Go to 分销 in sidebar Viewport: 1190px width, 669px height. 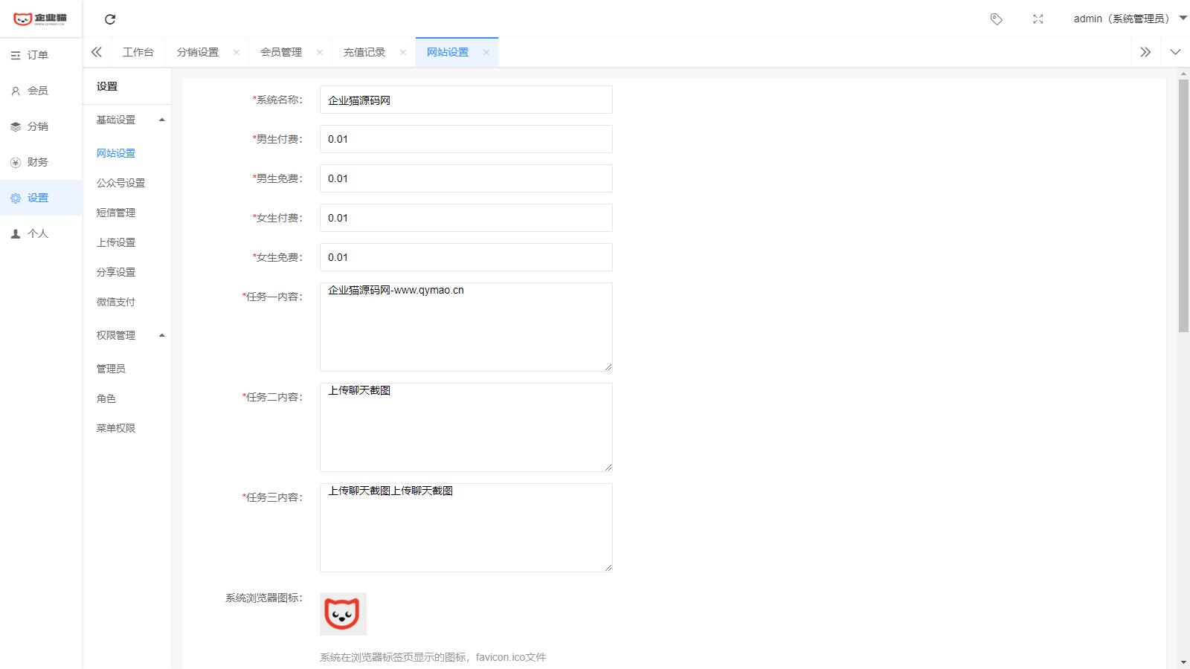pyautogui.click(x=37, y=126)
